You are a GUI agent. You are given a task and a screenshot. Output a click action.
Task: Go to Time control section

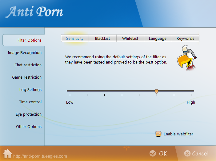30,102
